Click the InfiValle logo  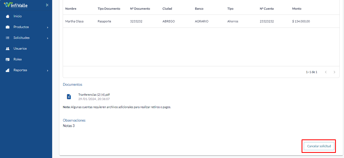[16, 5]
